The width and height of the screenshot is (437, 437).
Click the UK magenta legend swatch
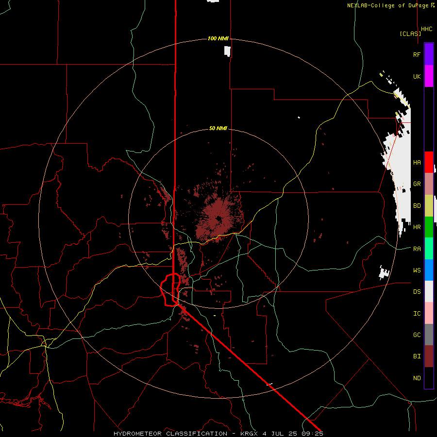pos(429,76)
